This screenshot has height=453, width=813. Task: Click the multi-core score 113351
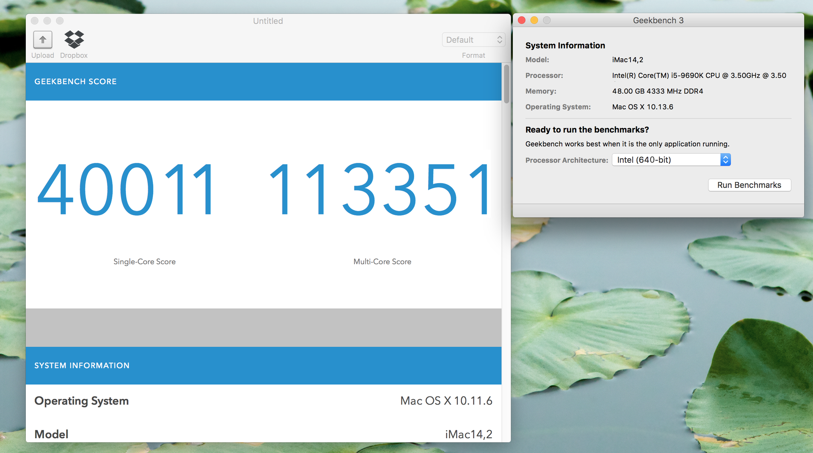click(x=379, y=189)
